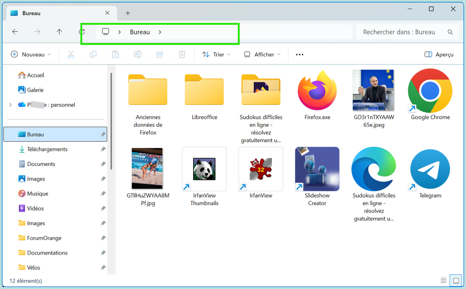This screenshot has height=289, width=466.
Task: Click the Rename icon in toolbar
Action: point(138,55)
